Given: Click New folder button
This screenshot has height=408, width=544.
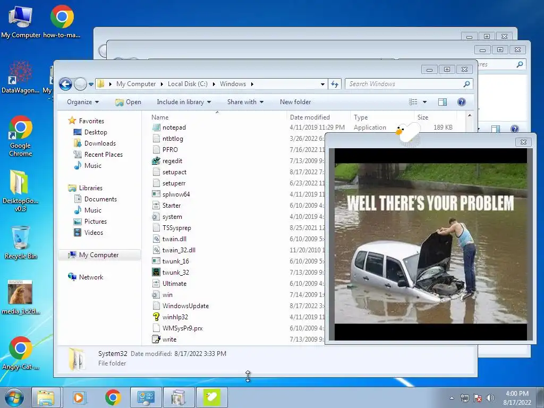Looking at the screenshot, I should click(295, 102).
